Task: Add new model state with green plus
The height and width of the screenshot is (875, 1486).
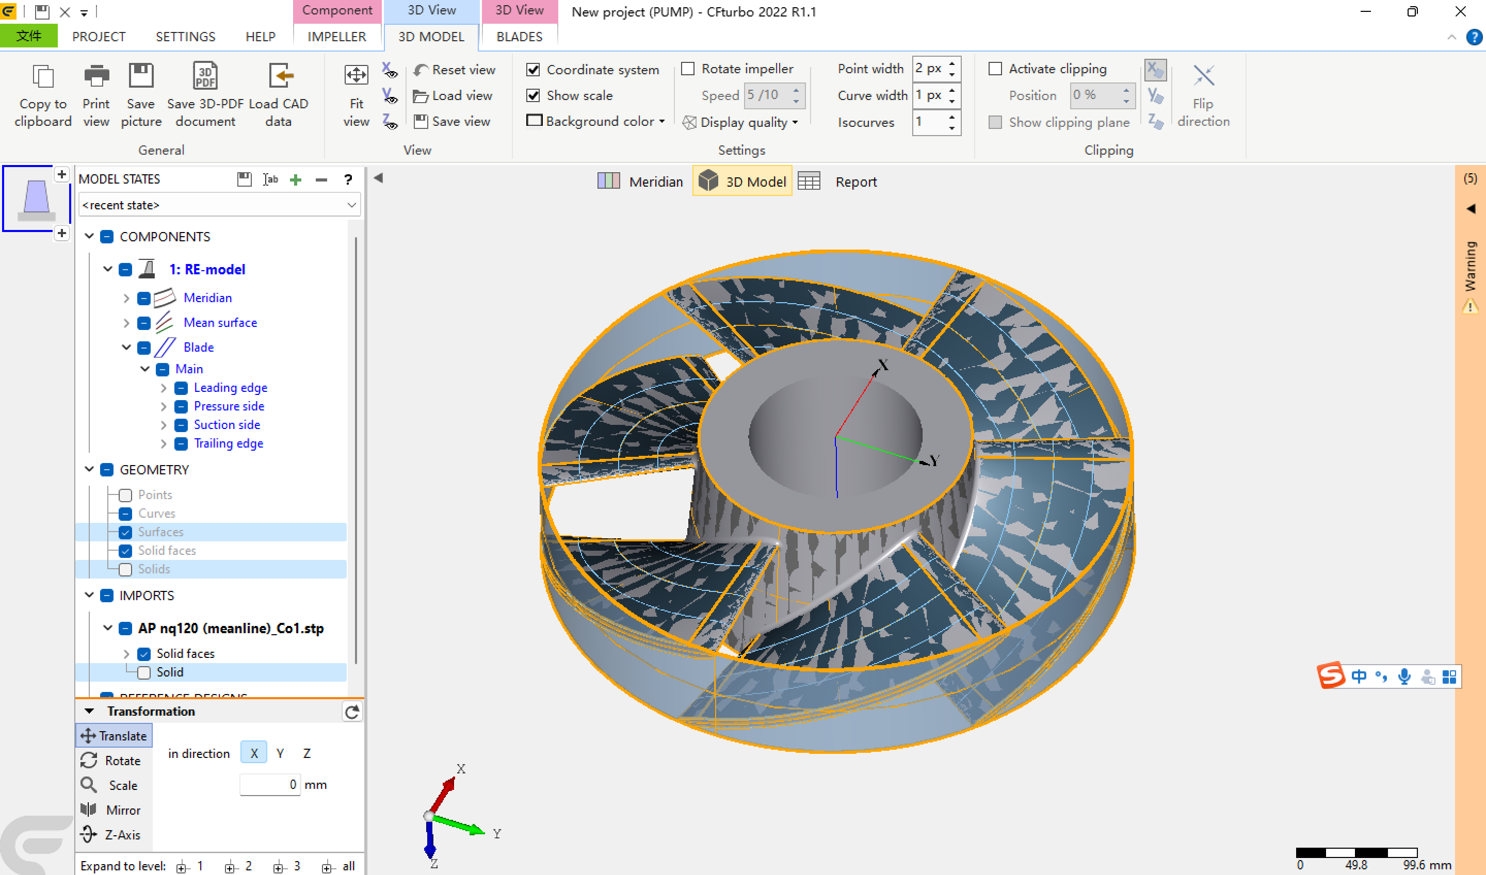Action: click(x=296, y=179)
